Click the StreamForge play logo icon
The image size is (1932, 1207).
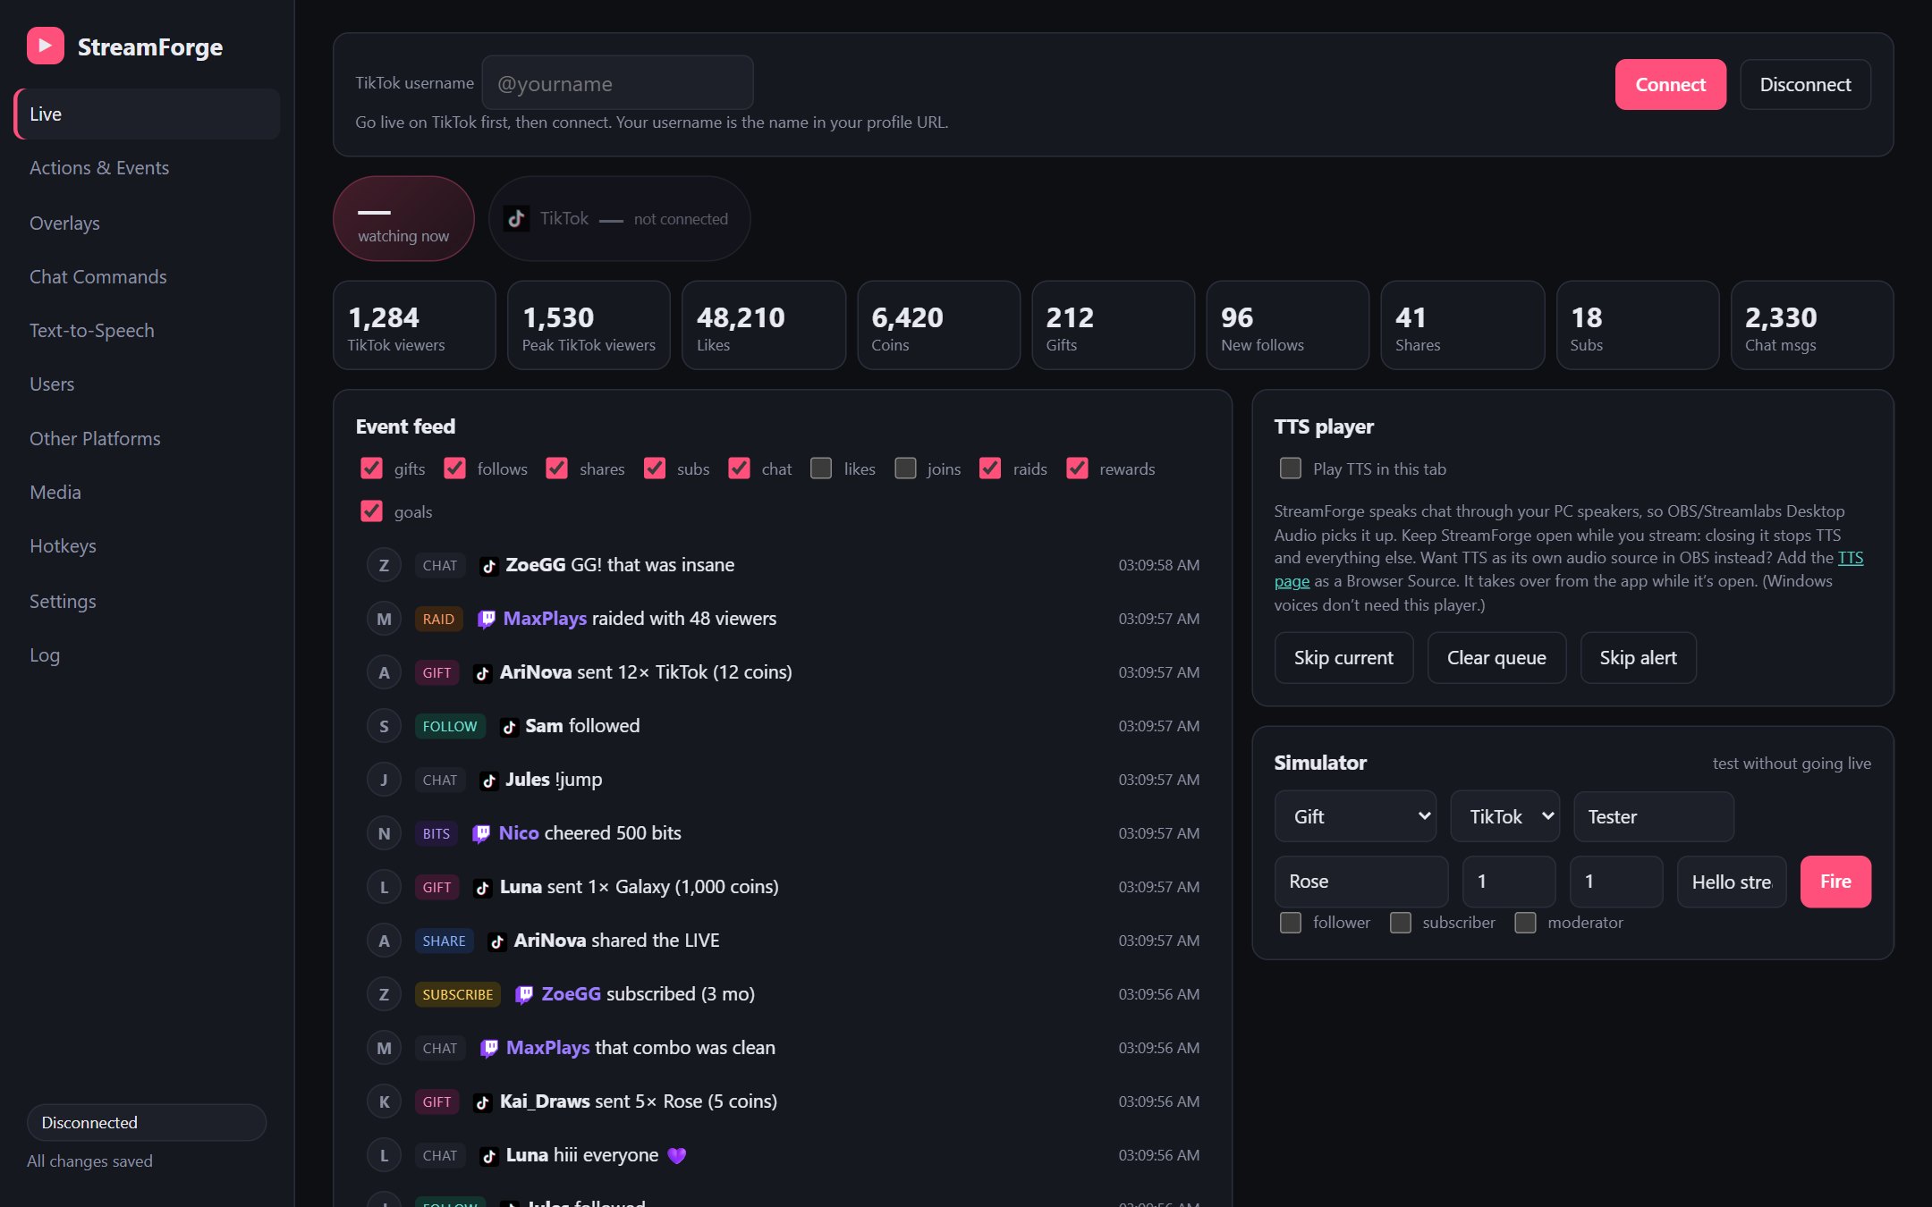[46, 46]
